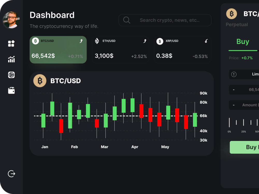Switch to the Buy tab
This screenshot has height=194, width=259.
coord(243,42)
